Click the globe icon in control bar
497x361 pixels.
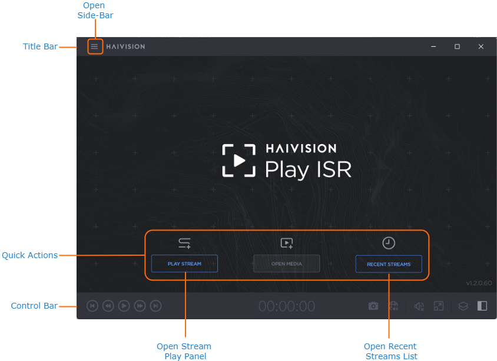point(394,306)
